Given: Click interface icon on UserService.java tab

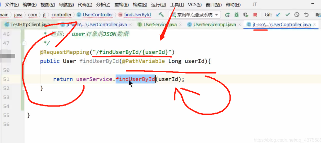Looking at the screenshot, I should [140, 25].
